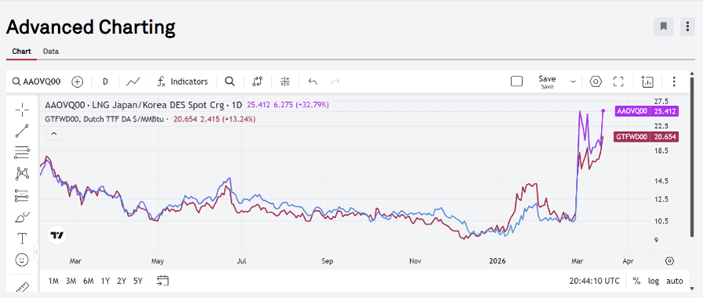Open the D interval selector
This screenshot has width=703, height=298.
point(105,82)
